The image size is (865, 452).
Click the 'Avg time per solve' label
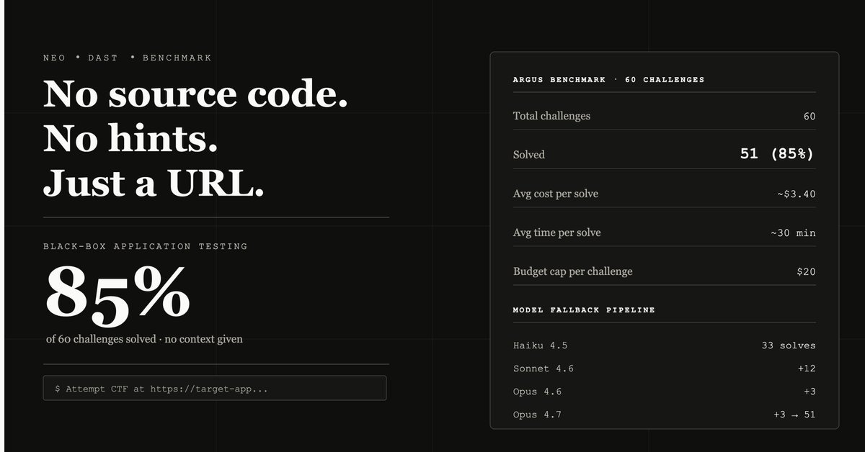coord(556,232)
